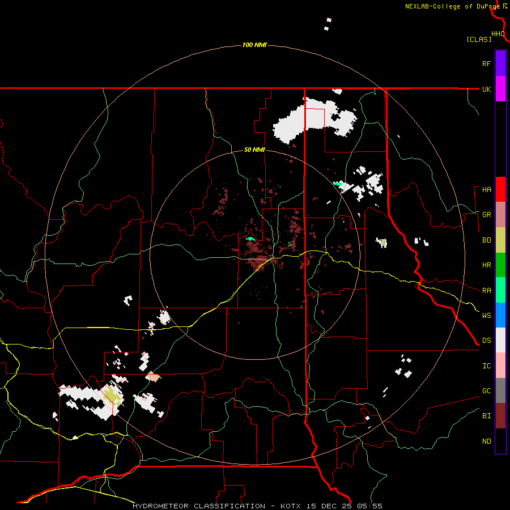Click the DS legend label
510x510 pixels.
[486, 341]
